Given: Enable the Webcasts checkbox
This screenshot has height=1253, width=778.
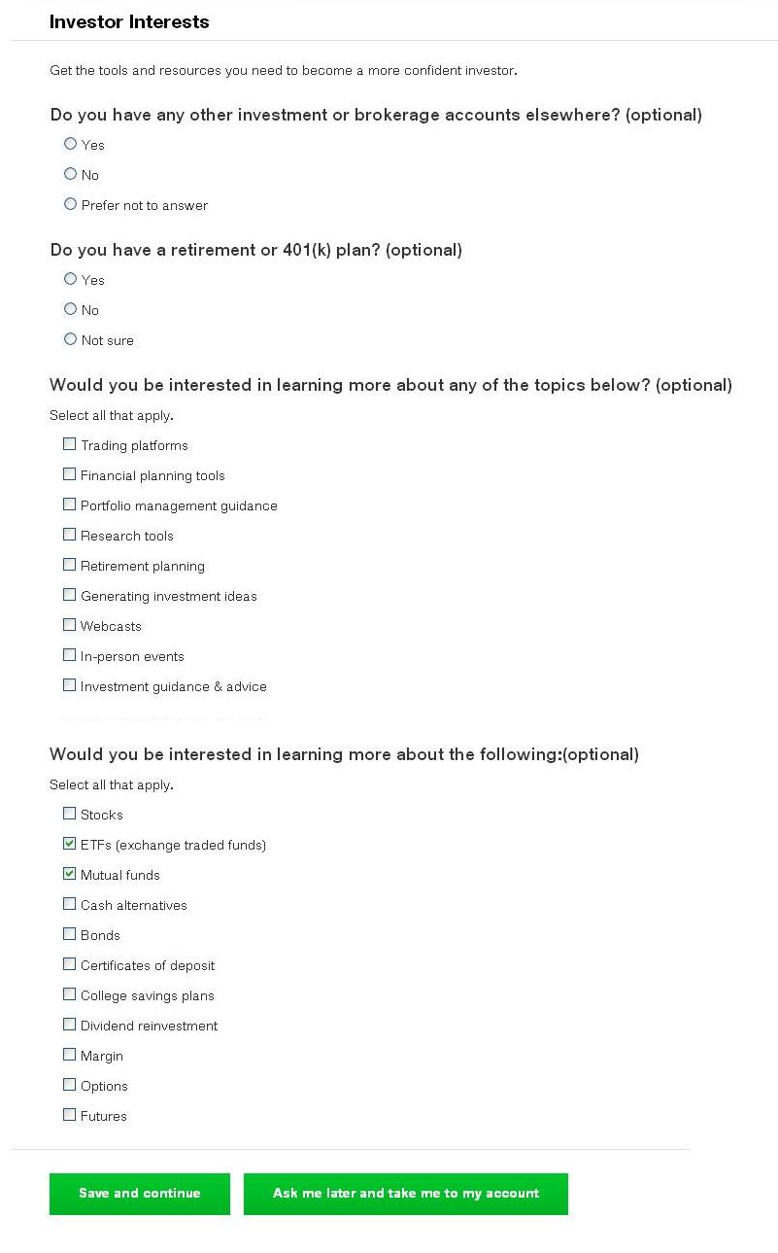Looking at the screenshot, I should point(69,625).
